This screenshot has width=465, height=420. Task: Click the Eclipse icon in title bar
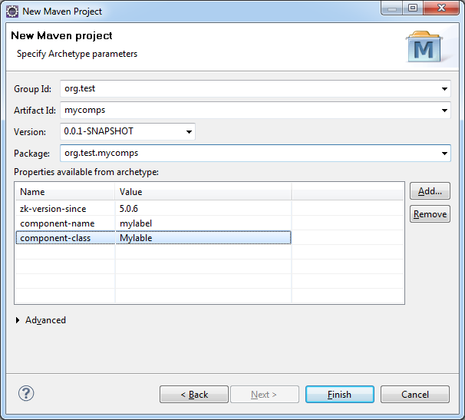point(12,12)
